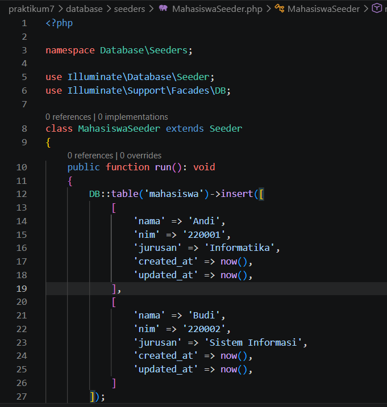
Task: Click the '220002' nim value
Action: 204,329
